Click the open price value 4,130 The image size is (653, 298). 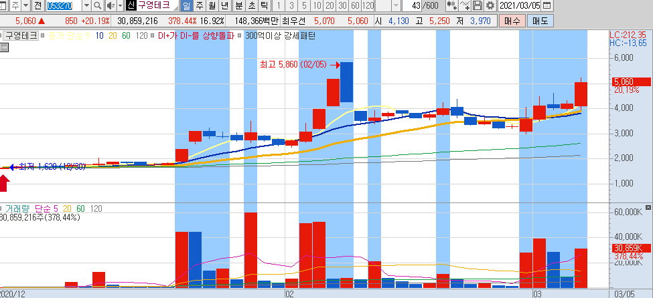(398, 21)
